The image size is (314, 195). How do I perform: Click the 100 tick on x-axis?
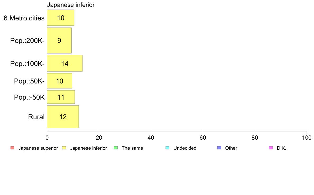point(307,138)
